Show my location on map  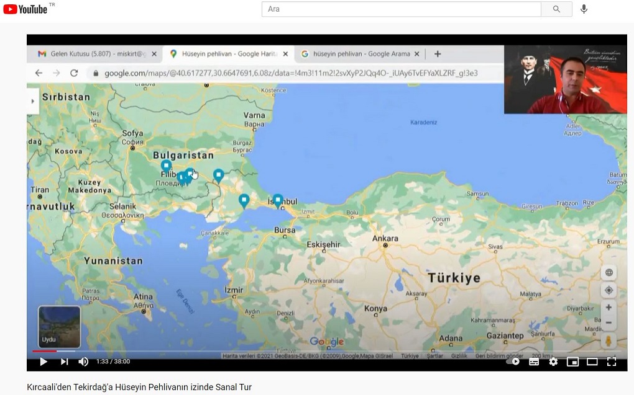click(609, 290)
